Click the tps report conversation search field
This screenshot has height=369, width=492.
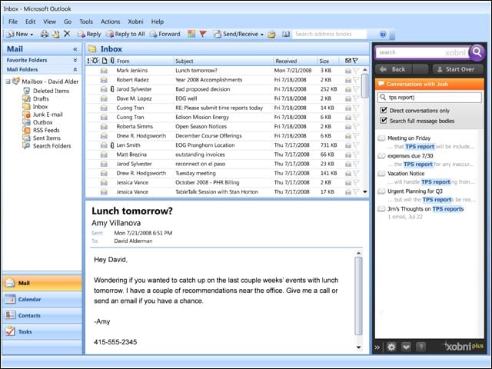pos(430,98)
